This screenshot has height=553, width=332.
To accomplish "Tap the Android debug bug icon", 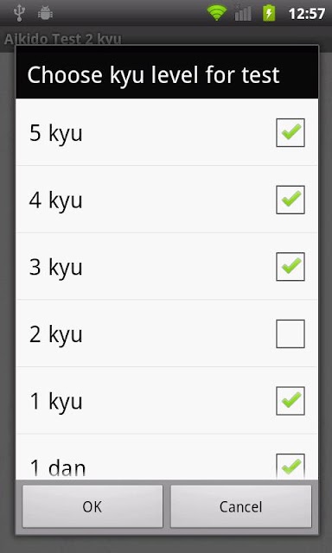I will (45, 14).
